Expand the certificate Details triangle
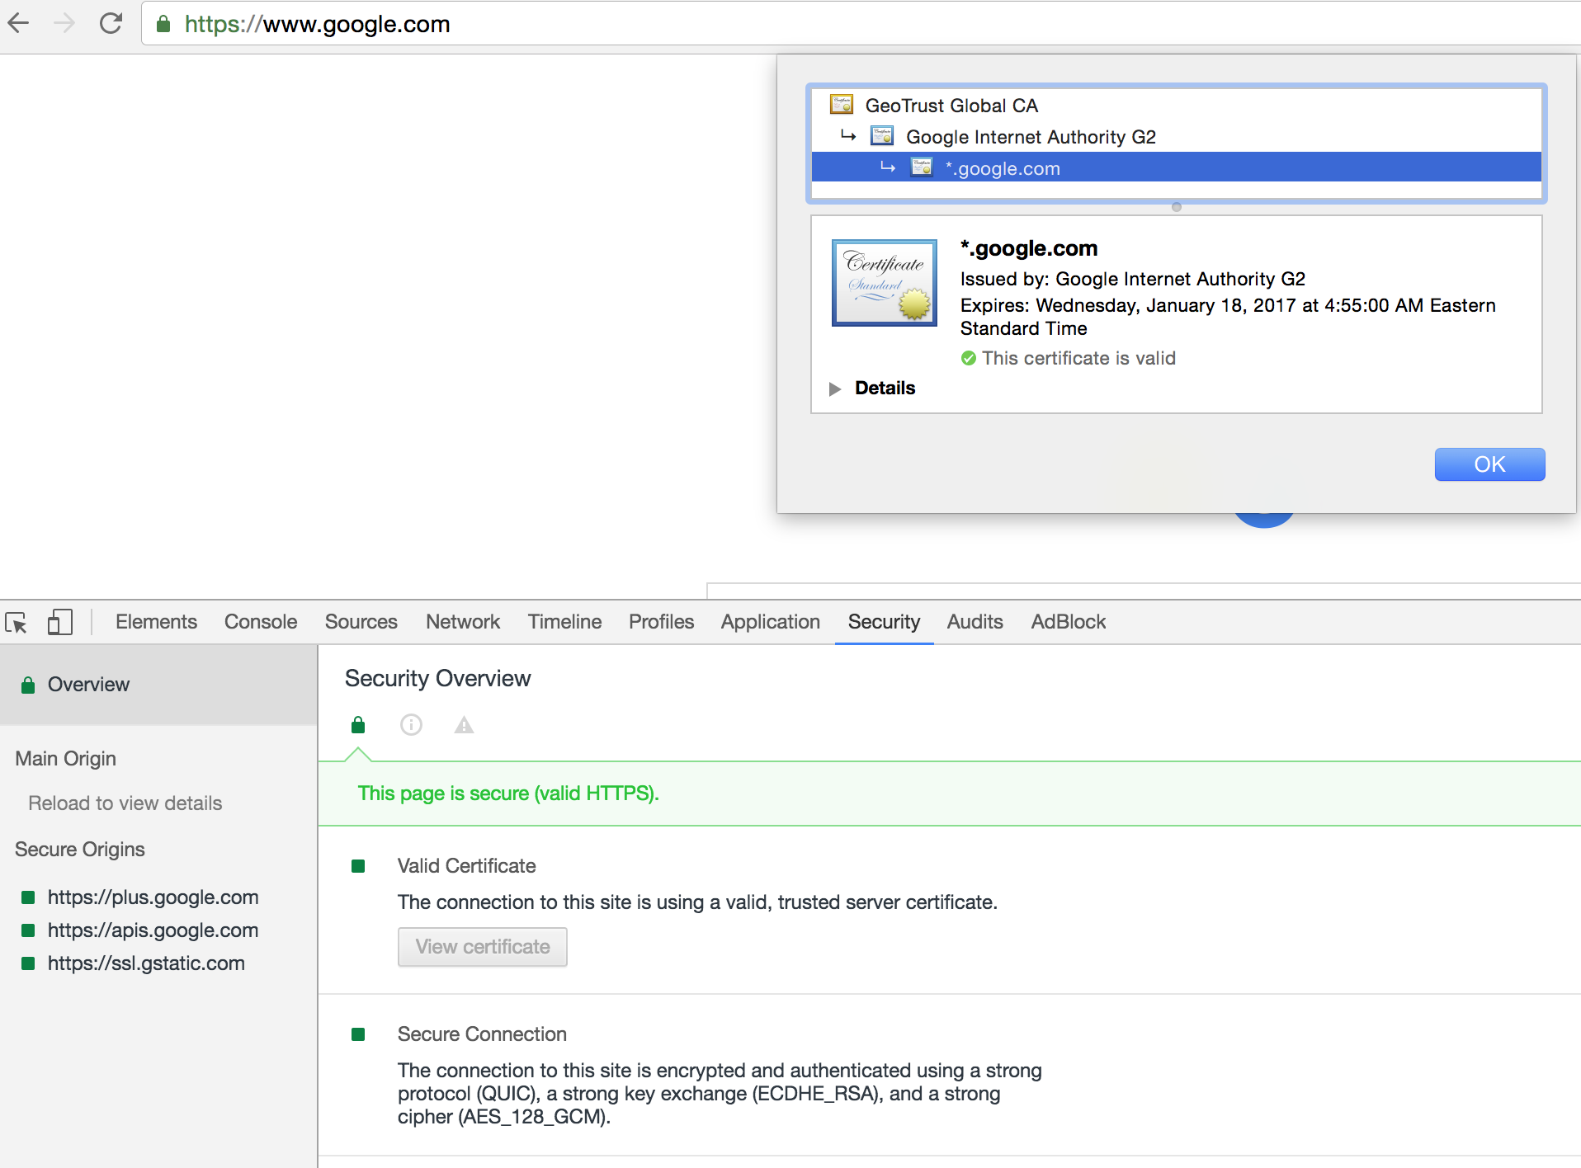The width and height of the screenshot is (1581, 1168). [x=834, y=389]
